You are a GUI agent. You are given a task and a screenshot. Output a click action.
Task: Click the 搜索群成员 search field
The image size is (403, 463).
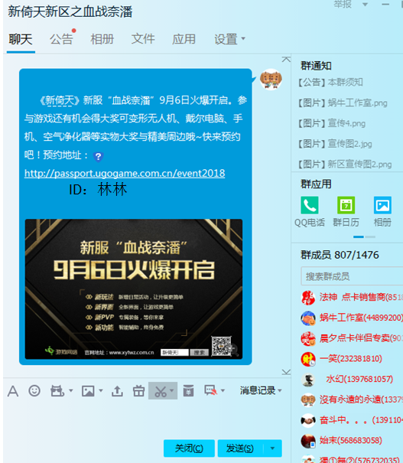pyautogui.click(x=352, y=276)
